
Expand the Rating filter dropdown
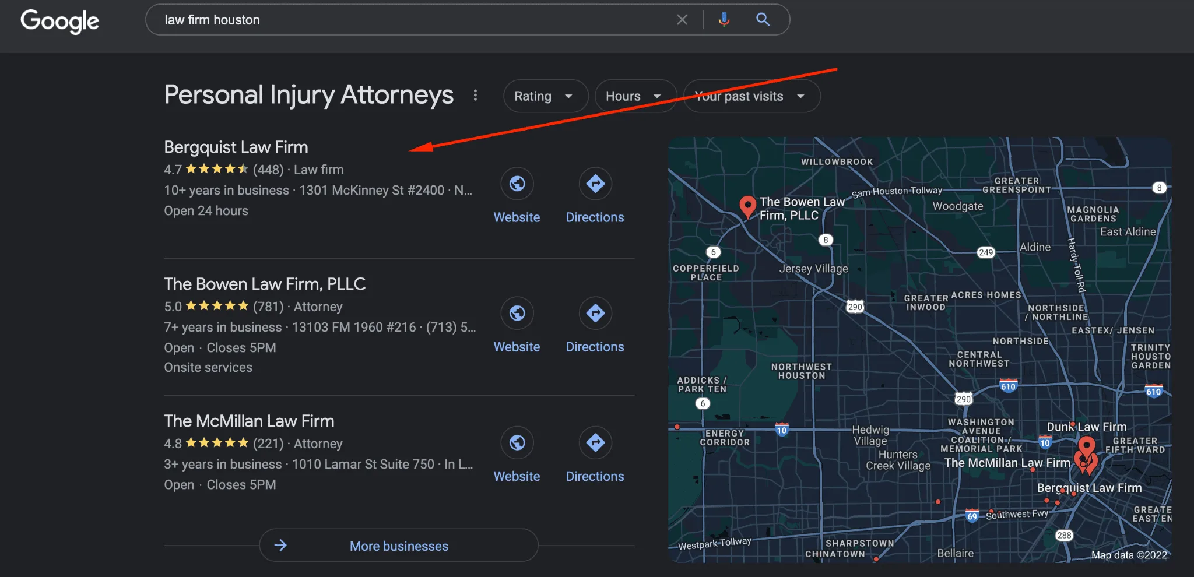click(x=546, y=96)
